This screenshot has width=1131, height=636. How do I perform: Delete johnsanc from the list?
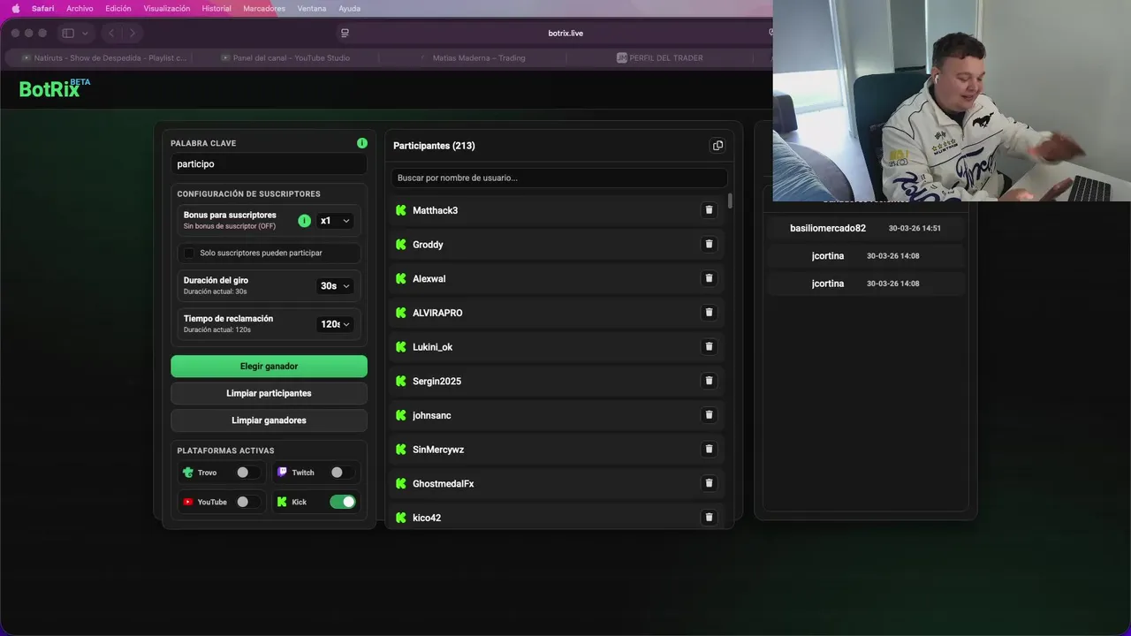[x=709, y=415]
